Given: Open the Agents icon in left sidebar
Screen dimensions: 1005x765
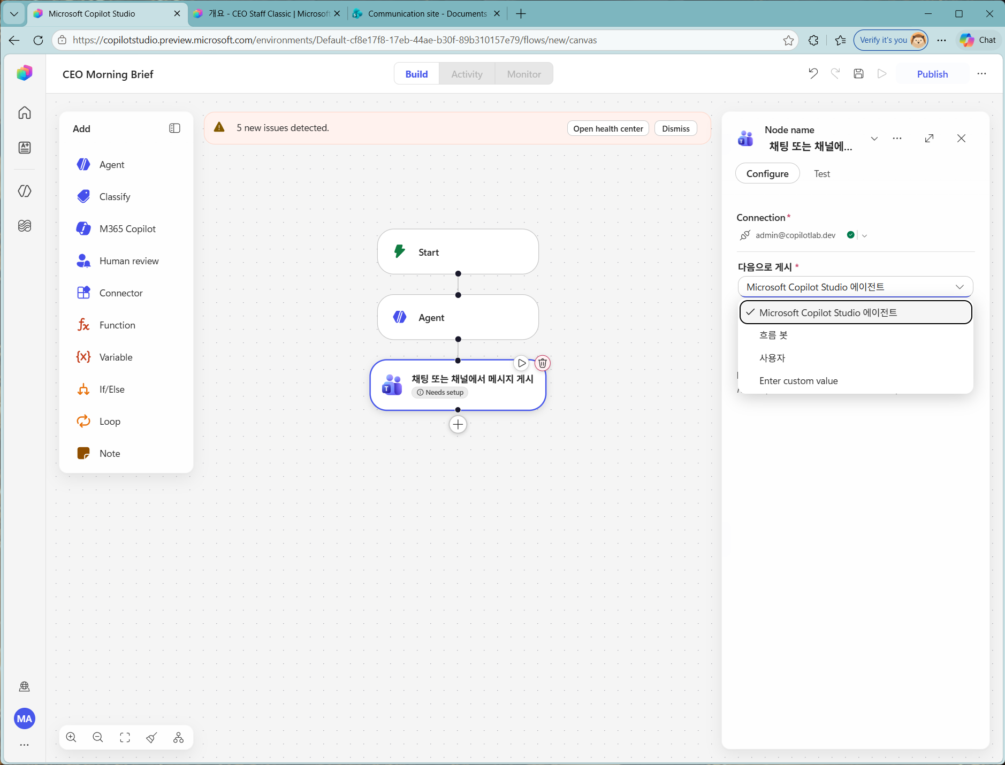Looking at the screenshot, I should pos(25,148).
